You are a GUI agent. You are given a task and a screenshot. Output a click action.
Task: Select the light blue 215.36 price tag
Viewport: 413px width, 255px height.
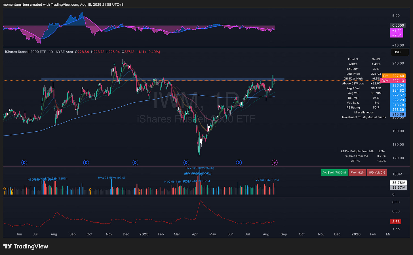[398, 115]
